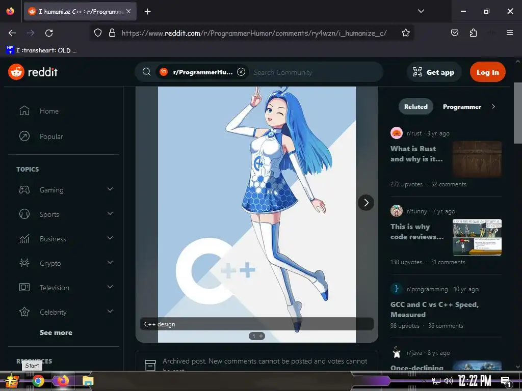Show next image in the gallery

pyautogui.click(x=366, y=203)
